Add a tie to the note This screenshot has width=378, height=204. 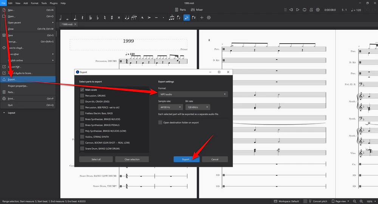click(127, 18)
